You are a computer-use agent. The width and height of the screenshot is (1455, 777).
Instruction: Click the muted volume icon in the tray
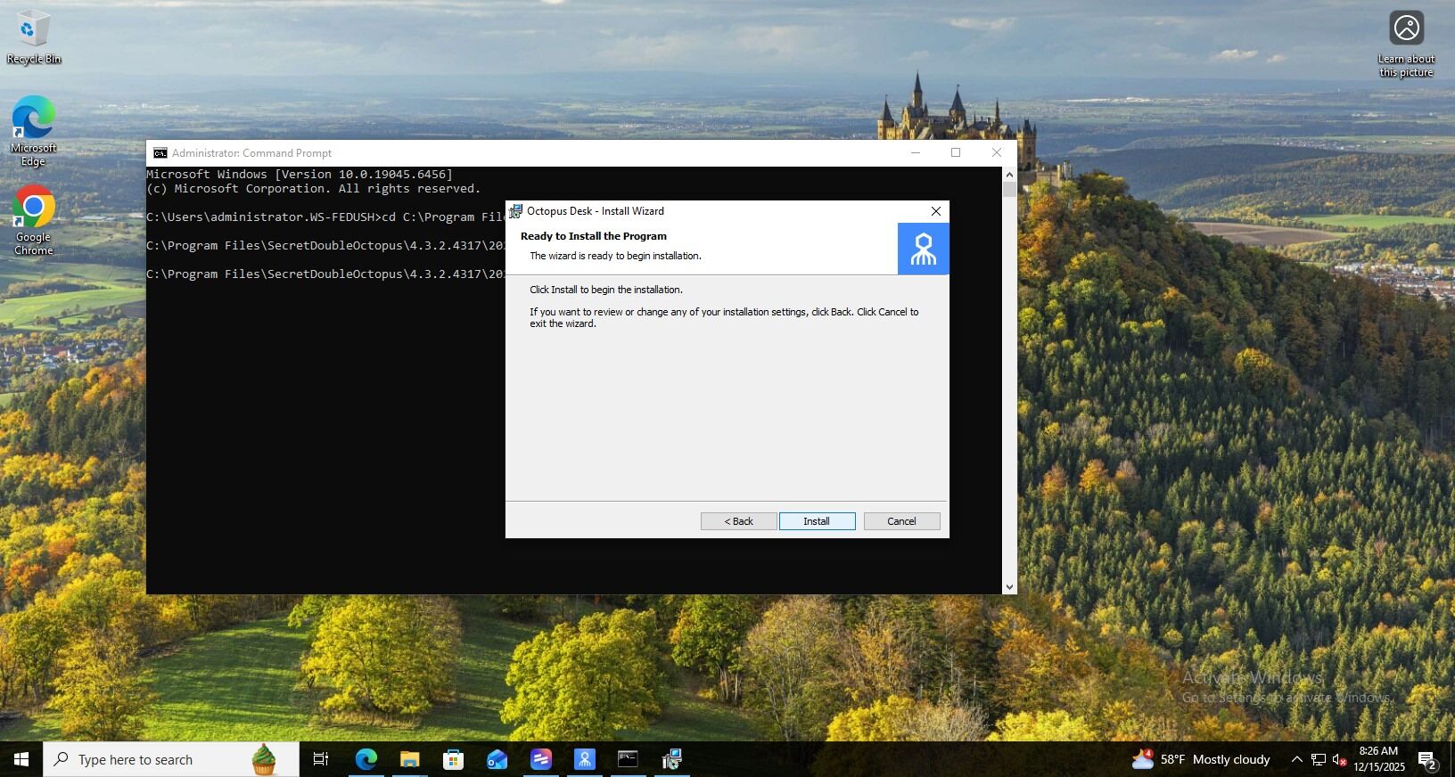1339,759
